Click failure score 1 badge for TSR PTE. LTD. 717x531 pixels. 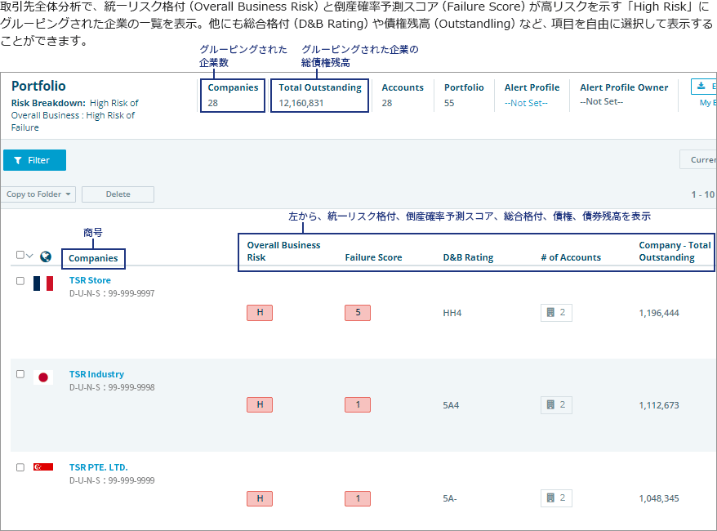tap(358, 498)
